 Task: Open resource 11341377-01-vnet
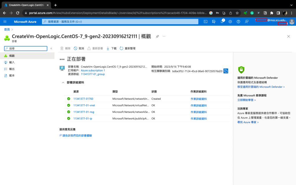pos(84,105)
